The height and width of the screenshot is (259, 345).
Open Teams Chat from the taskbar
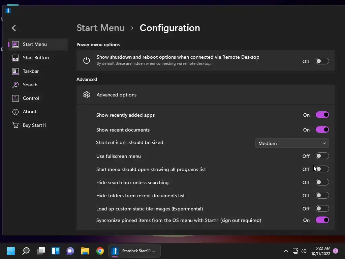point(70,251)
